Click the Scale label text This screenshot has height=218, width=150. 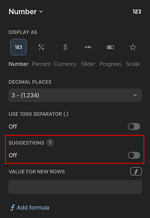pos(133,64)
